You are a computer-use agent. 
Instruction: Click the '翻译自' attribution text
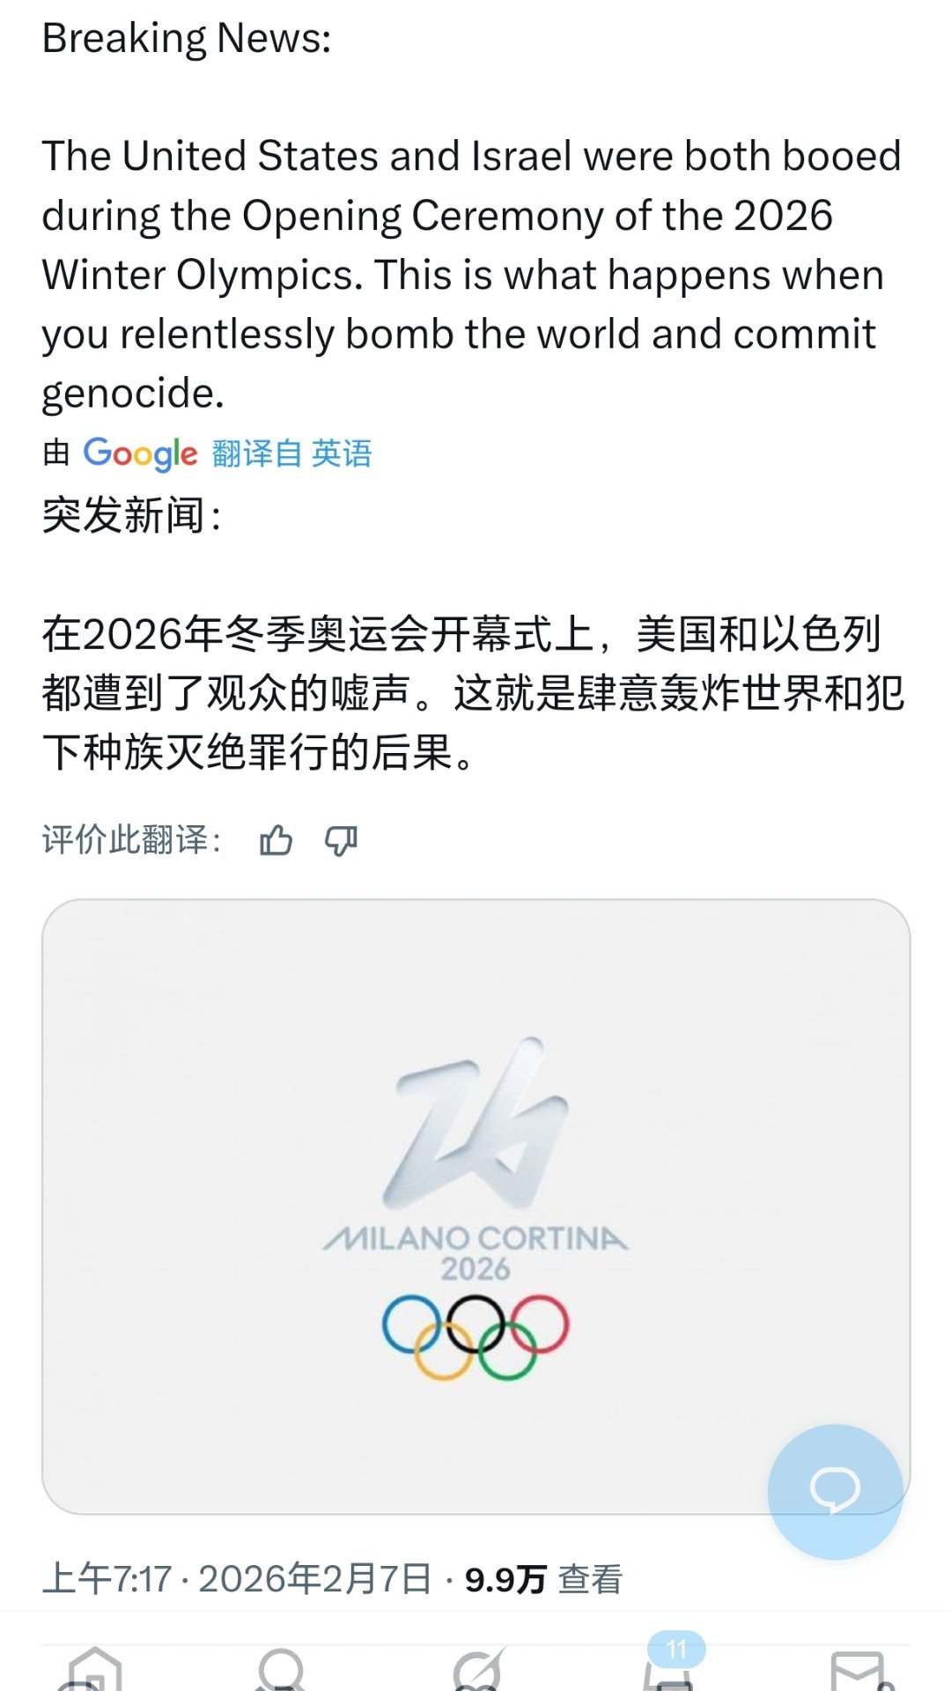pos(255,454)
